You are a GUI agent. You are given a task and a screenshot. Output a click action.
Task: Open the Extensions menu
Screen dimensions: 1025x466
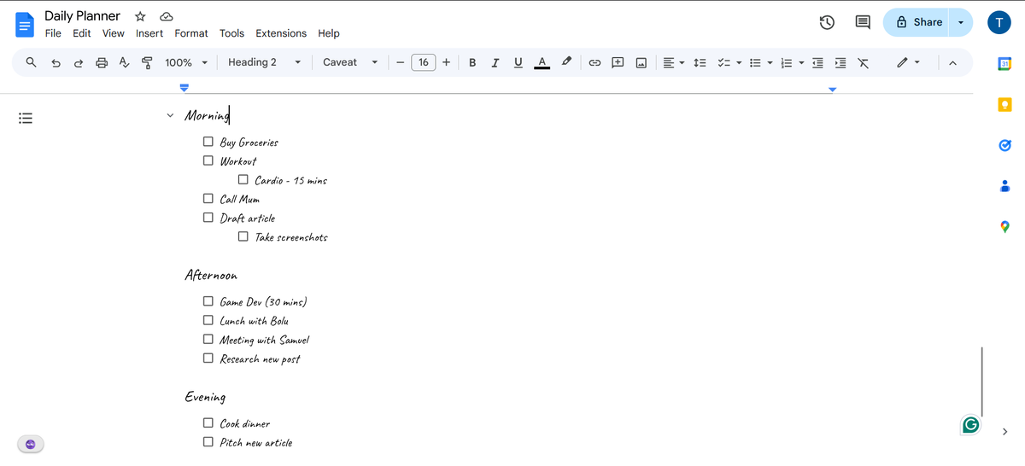coord(281,33)
